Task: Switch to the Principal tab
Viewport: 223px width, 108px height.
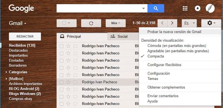Action: coord(82,36)
